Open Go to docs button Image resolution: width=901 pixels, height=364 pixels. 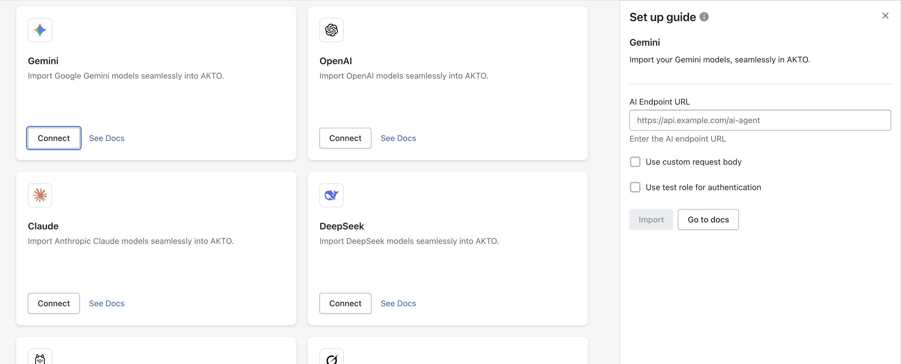(x=708, y=220)
